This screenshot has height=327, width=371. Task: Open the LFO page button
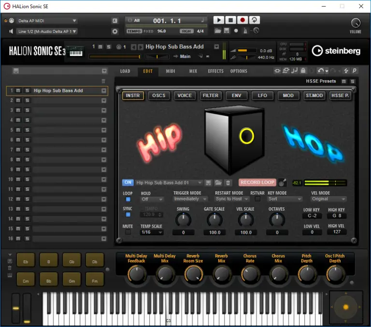(262, 96)
